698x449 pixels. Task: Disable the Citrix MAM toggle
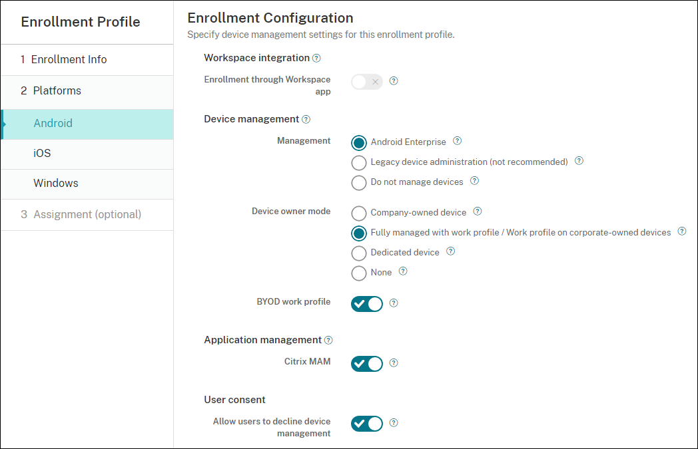(367, 364)
